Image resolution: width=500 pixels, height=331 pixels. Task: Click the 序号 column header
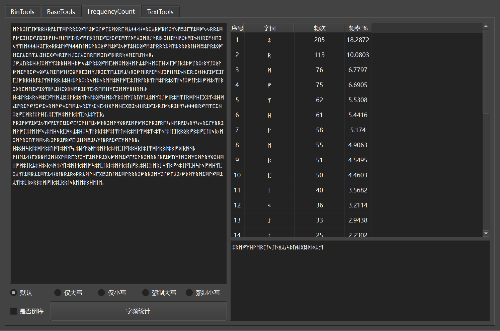(237, 28)
